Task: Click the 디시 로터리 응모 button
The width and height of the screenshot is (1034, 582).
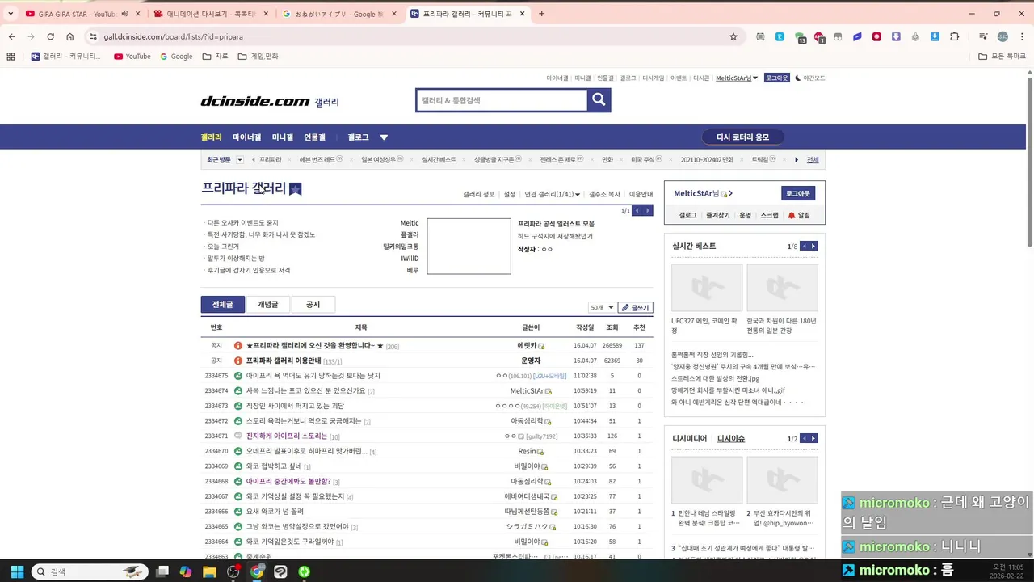Action: (742, 137)
